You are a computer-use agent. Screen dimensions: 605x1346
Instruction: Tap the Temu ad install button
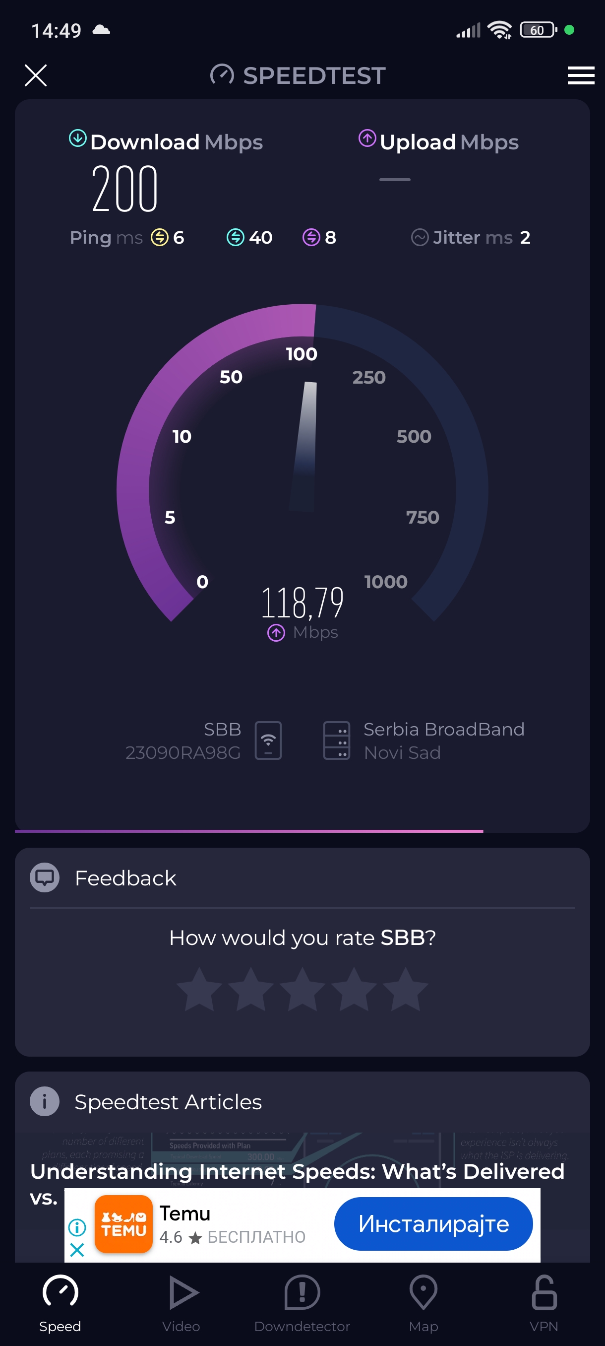433,1224
